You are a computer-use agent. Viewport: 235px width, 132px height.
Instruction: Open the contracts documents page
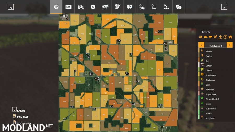(117, 7)
